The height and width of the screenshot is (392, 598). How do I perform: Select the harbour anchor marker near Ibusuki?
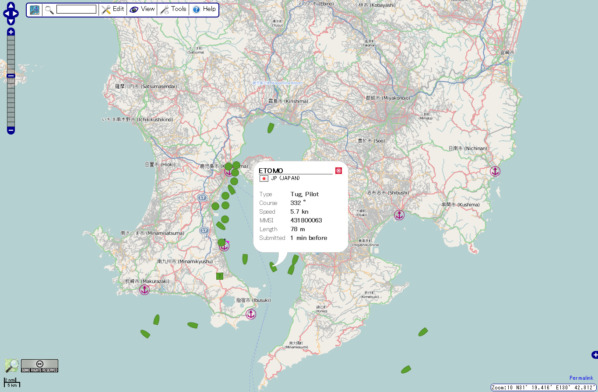(x=251, y=314)
